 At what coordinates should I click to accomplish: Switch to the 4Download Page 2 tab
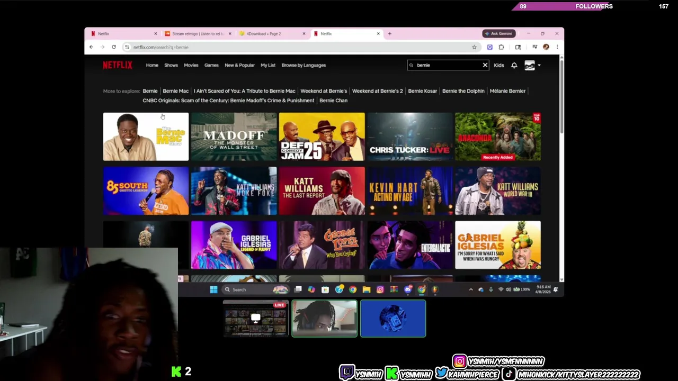click(x=271, y=33)
